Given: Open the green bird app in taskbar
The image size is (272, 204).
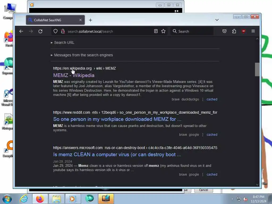Looking at the screenshot, I should point(89,199).
